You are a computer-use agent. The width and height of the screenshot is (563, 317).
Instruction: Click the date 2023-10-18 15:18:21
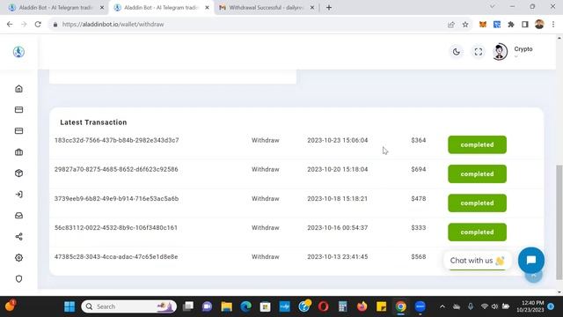click(338, 198)
